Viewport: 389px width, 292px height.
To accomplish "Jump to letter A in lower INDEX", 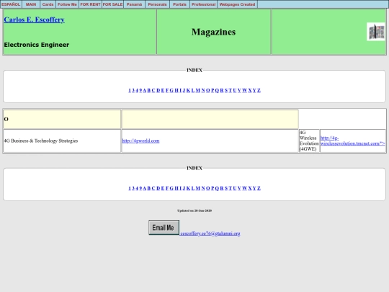I will [x=145, y=188].
